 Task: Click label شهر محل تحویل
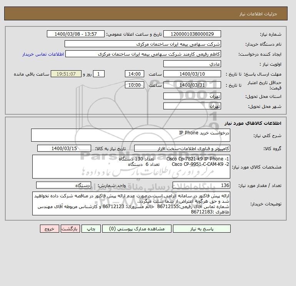click(264, 106)
